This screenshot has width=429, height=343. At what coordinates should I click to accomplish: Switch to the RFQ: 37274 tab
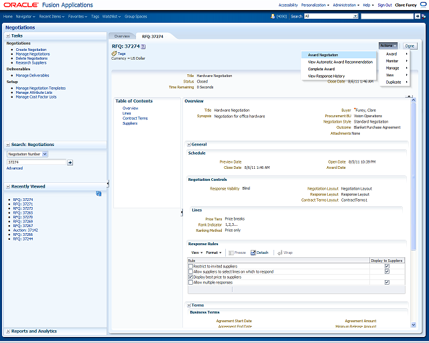click(152, 36)
